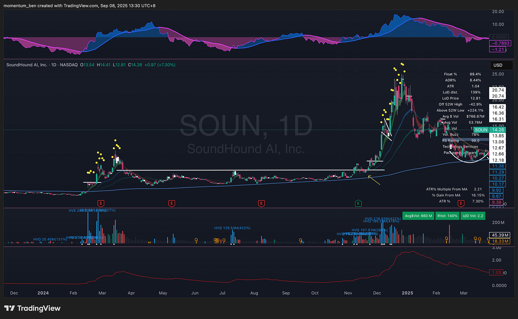Image resolution: width=518 pixels, height=319 pixels.
Task: Click the ADR% 8.44% row
Action: pos(462,80)
